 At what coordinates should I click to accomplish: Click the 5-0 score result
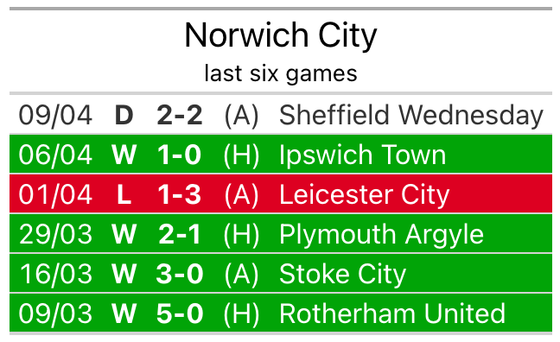click(x=180, y=313)
